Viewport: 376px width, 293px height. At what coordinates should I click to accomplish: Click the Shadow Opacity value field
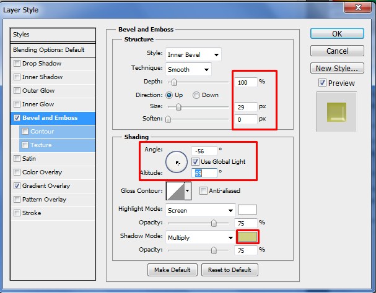click(x=245, y=250)
